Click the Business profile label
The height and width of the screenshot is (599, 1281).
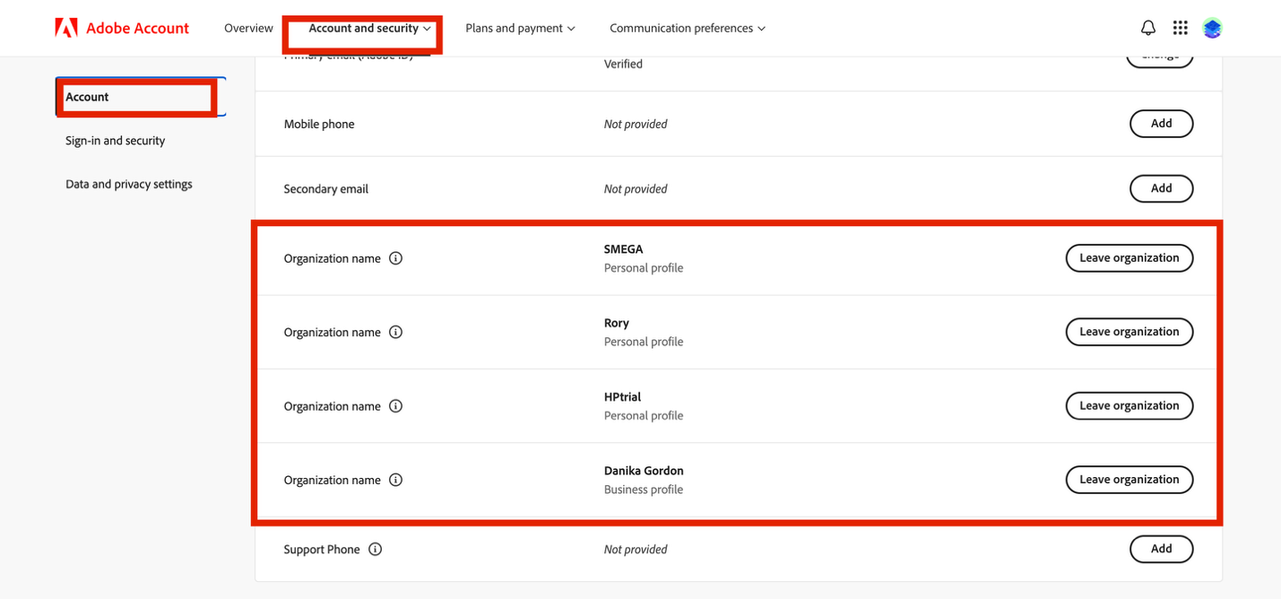pyautogui.click(x=644, y=490)
